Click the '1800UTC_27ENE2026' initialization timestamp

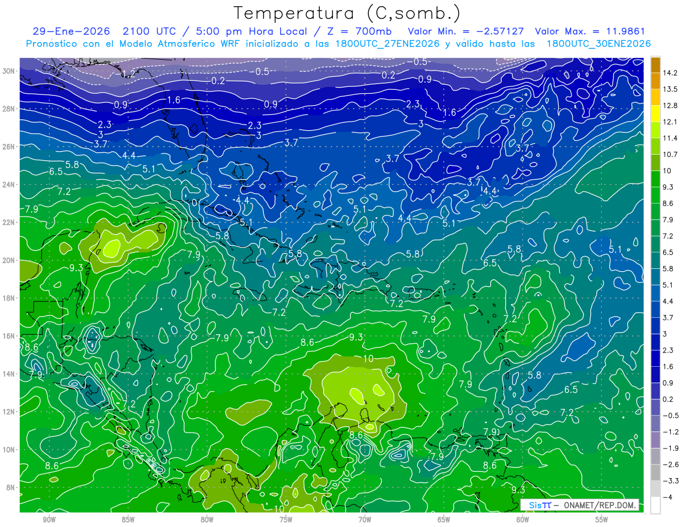[388, 44]
